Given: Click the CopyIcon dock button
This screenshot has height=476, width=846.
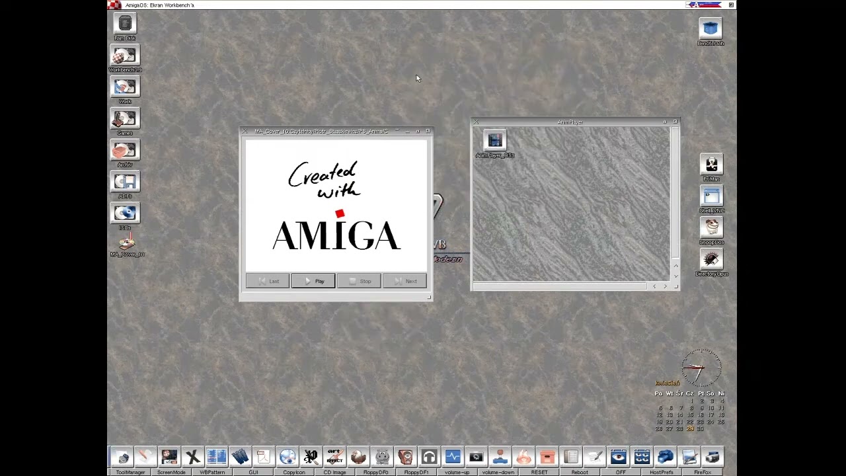Looking at the screenshot, I should 294,472.
